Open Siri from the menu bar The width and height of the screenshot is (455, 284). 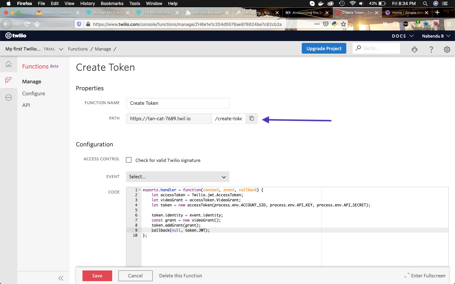(x=436, y=3)
